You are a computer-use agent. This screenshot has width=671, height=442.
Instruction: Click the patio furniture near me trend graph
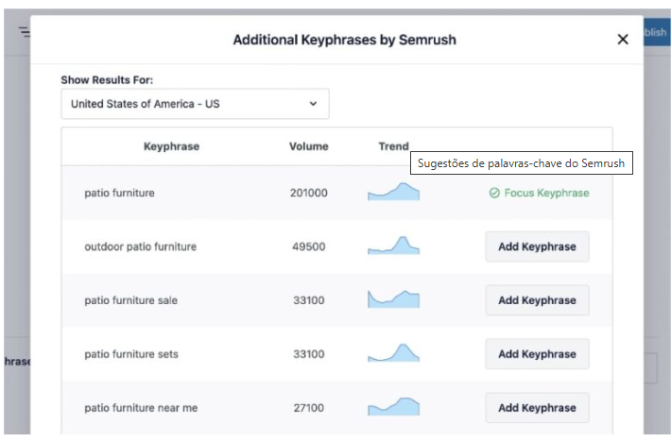[393, 407]
